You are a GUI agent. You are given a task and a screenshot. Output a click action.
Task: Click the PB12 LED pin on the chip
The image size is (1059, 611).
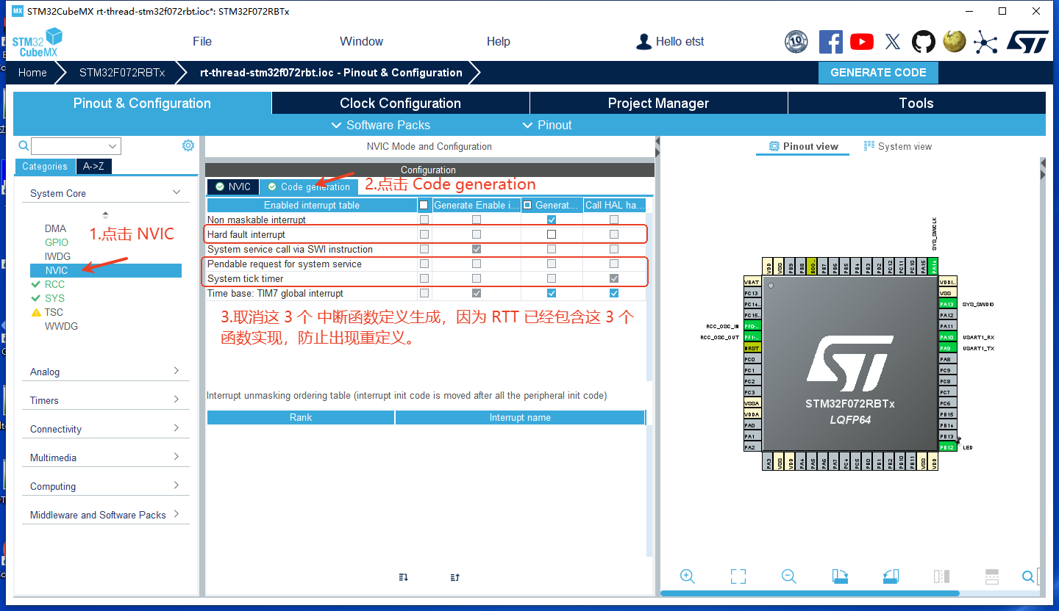tap(947, 447)
